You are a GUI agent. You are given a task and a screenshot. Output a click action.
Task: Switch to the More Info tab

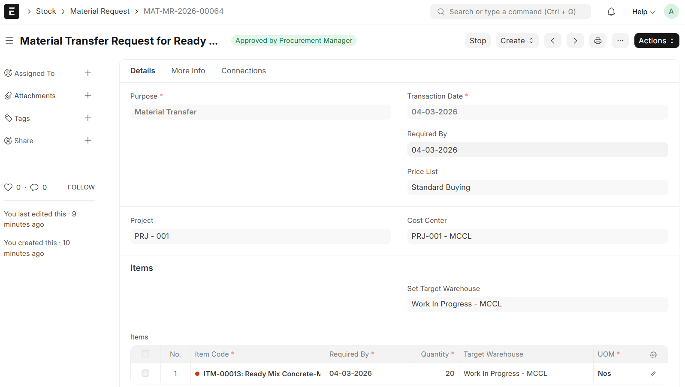[188, 71]
